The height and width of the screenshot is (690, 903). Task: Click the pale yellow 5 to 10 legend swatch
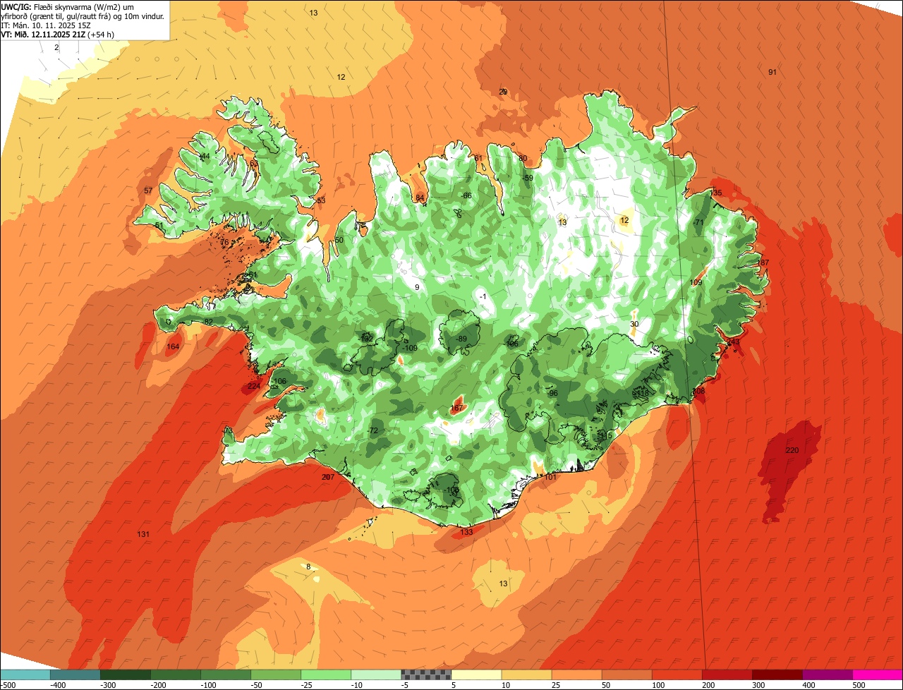coord(476,674)
